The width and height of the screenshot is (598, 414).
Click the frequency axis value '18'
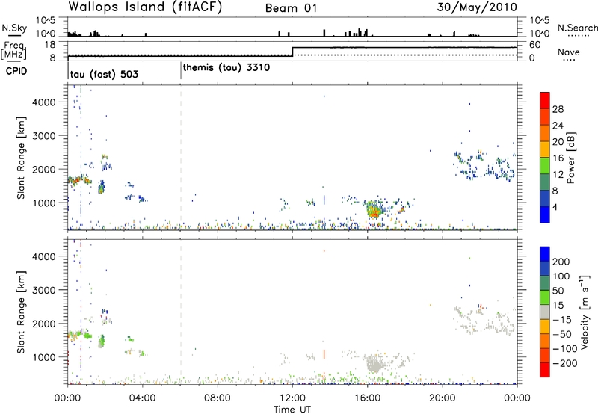click(50, 45)
